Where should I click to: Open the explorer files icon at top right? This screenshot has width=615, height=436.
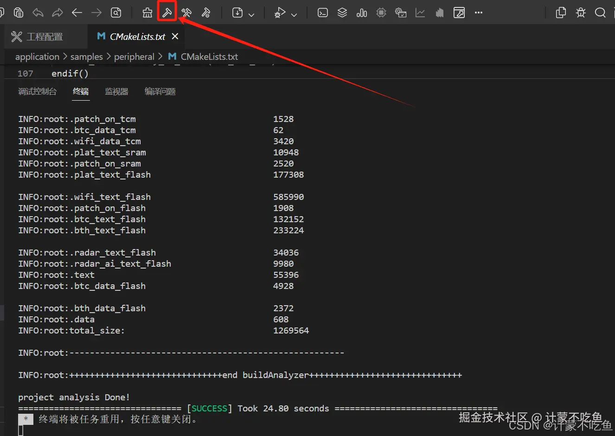[561, 13]
